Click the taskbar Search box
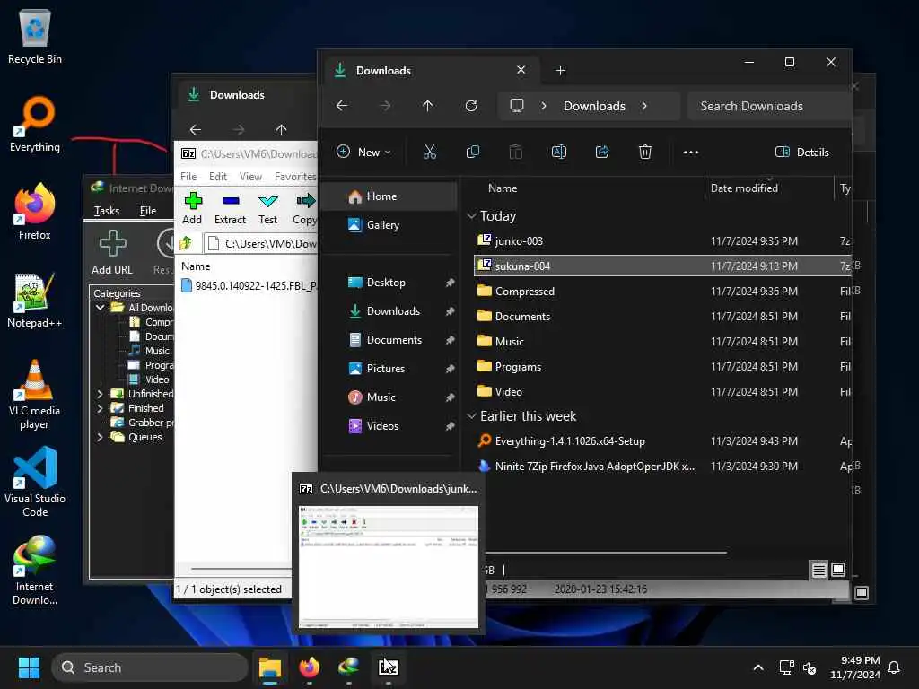 click(150, 667)
